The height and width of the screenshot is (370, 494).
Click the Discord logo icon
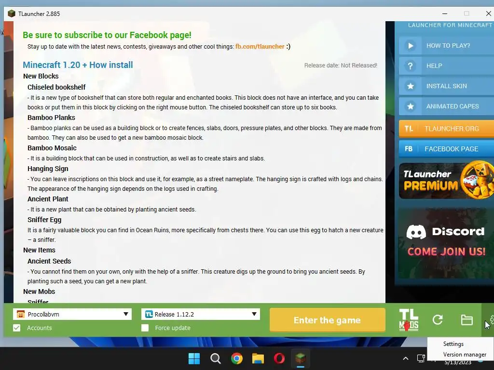(416, 232)
